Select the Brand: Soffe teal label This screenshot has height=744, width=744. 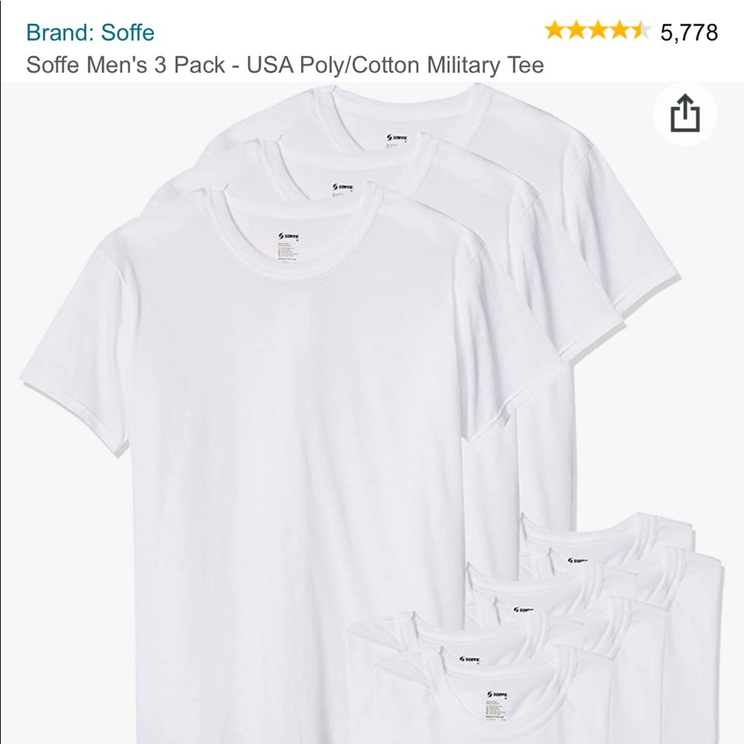[89, 33]
